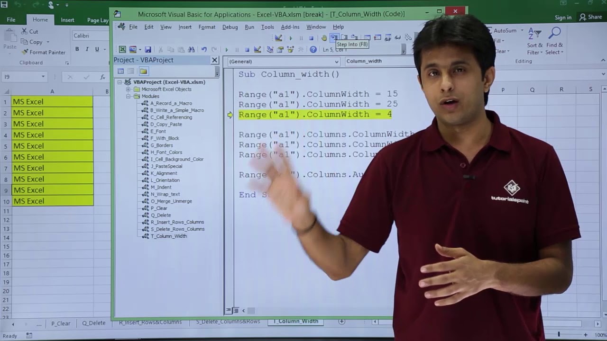This screenshot has width=607, height=341.
Task: Click the Cut scissors in VBA toolbar
Action: pos(160,49)
